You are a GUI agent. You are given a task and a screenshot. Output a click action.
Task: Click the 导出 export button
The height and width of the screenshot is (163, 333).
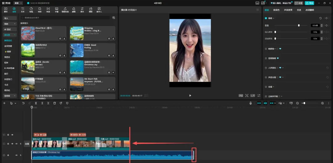(x=309, y=3)
